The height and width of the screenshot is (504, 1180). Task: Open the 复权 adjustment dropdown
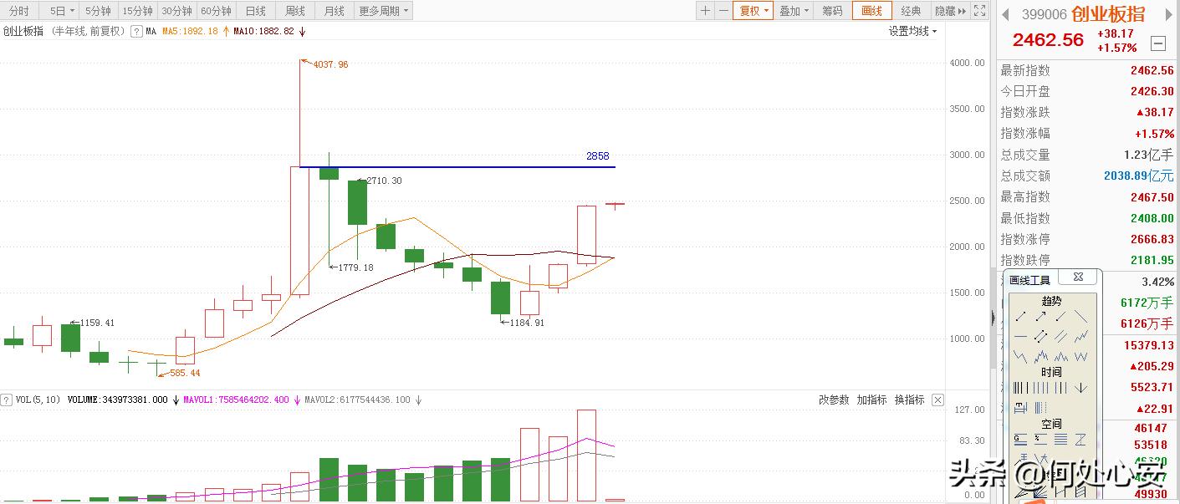(753, 11)
